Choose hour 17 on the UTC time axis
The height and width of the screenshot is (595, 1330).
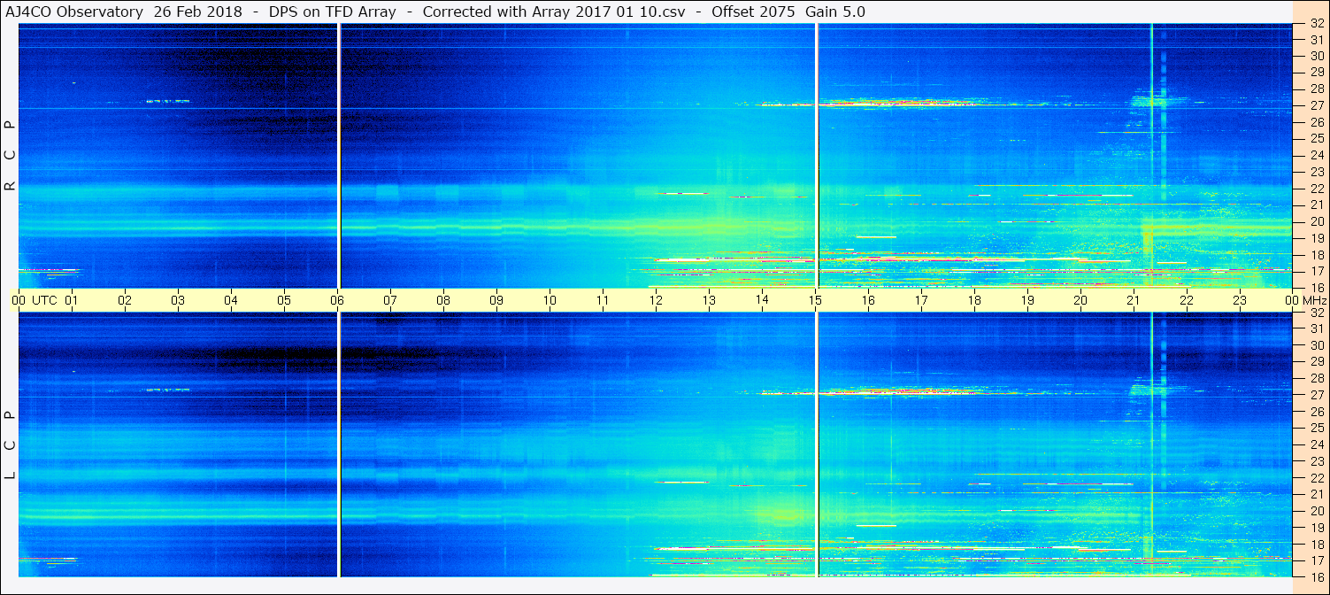[x=921, y=300]
